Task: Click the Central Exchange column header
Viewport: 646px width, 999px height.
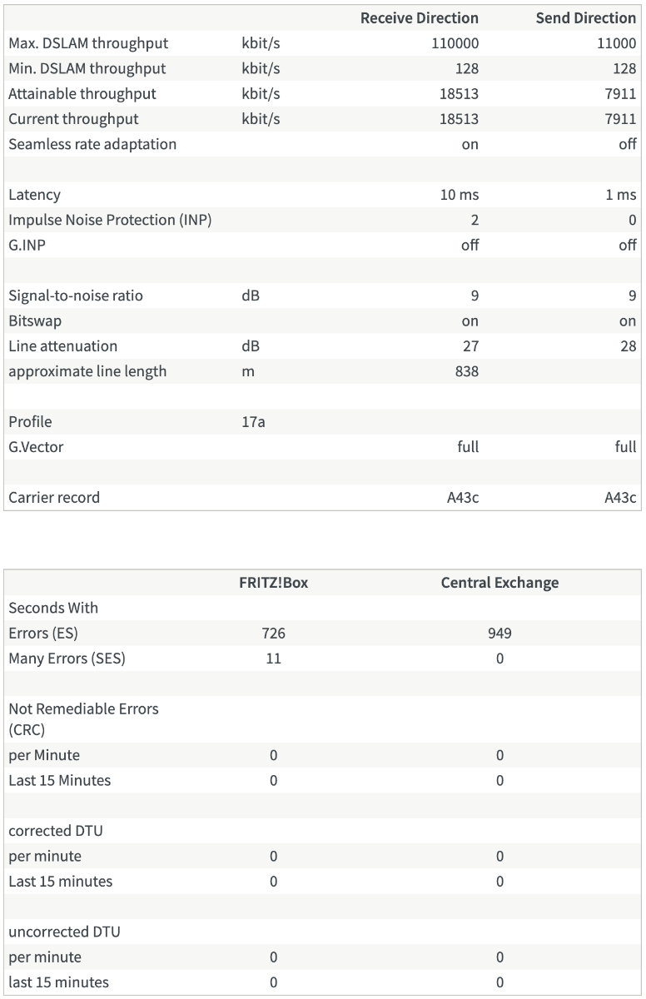Action: 499,583
